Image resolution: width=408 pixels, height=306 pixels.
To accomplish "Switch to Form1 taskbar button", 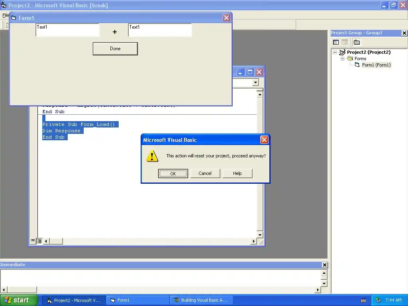I will [x=137, y=300].
